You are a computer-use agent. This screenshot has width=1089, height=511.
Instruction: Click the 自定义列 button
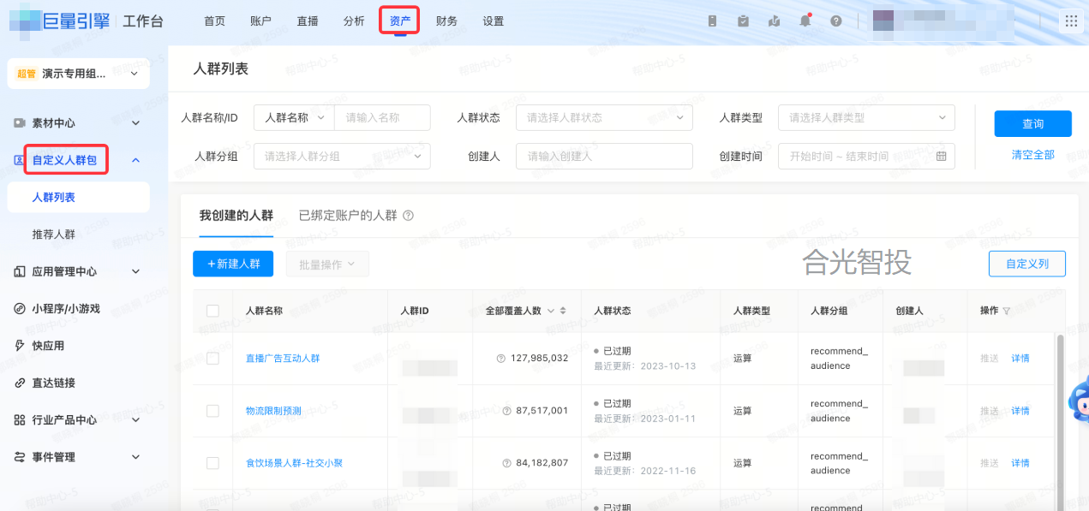click(x=1027, y=264)
